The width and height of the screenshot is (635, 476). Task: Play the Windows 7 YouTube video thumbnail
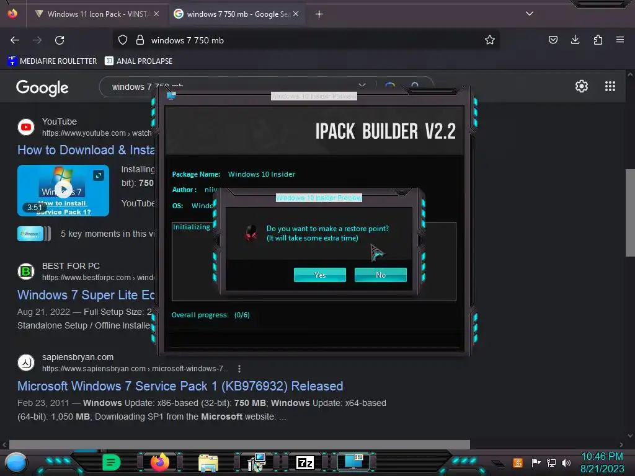[x=63, y=190]
